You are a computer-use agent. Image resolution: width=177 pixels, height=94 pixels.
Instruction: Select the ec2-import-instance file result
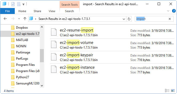tap(112, 69)
